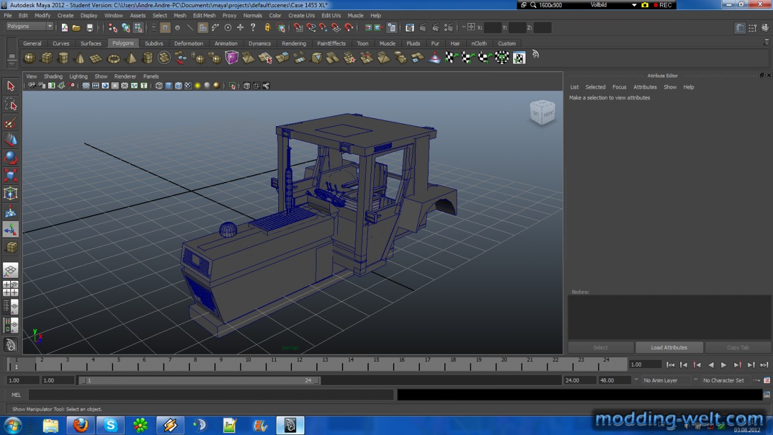Switch to the Surfaces shelf tab
The width and height of the screenshot is (773, 435).
coord(91,43)
